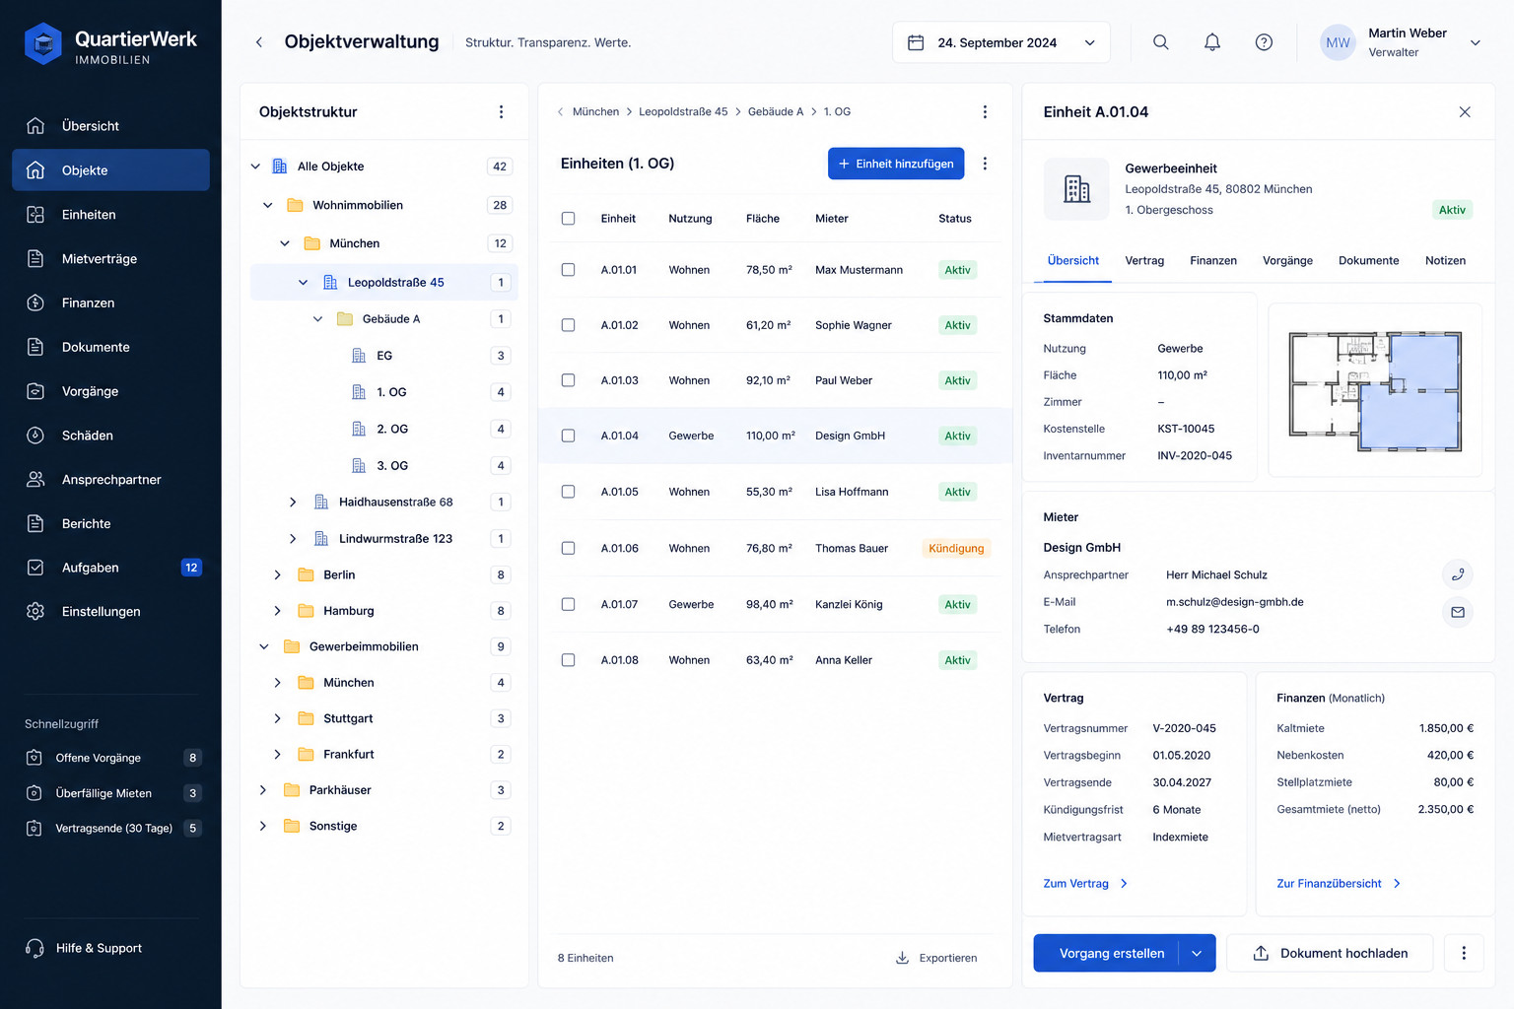Select the Übersicht tab in unit details
Screen dimensions: 1514x1009
[1073, 261]
